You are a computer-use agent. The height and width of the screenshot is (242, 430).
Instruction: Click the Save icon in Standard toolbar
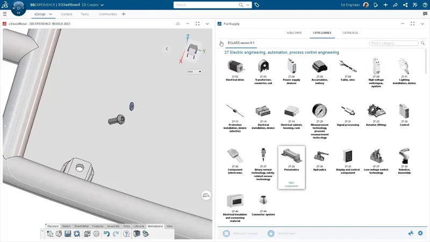click(x=68, y=234)
